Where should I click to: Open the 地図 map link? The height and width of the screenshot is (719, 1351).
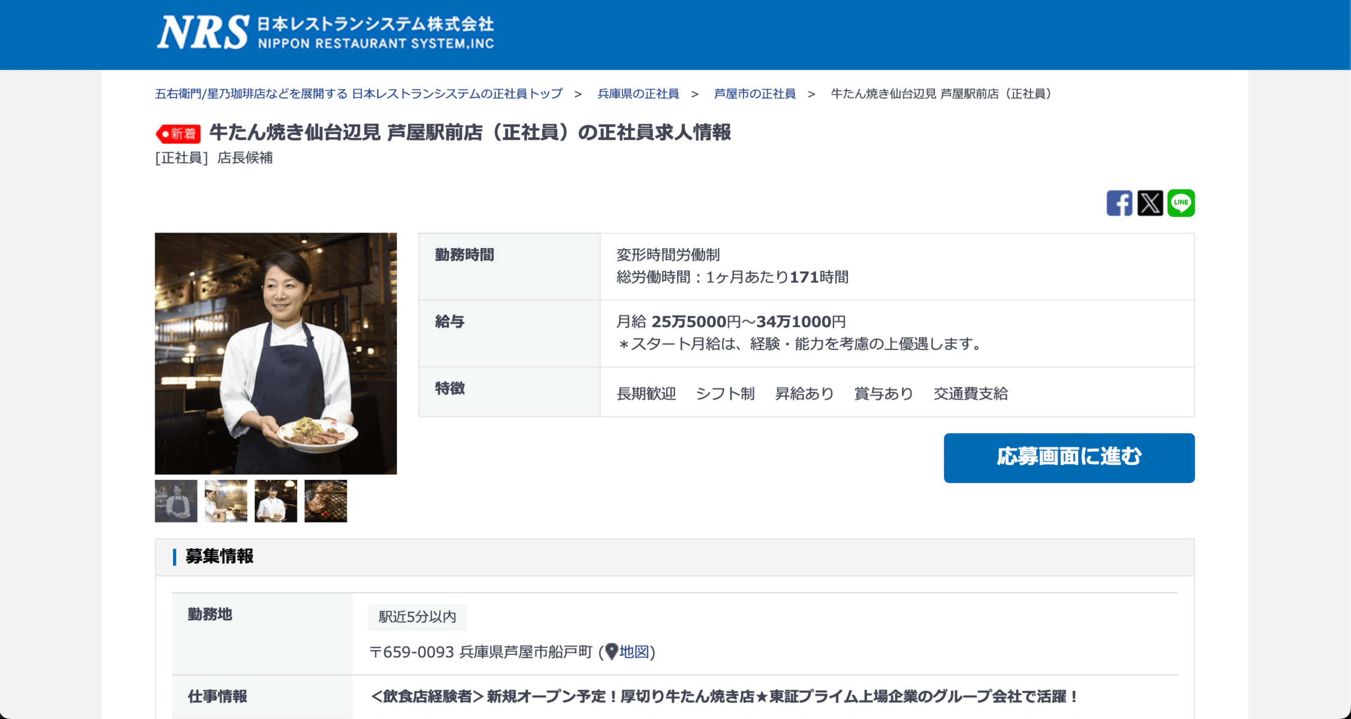pos(634,652)
